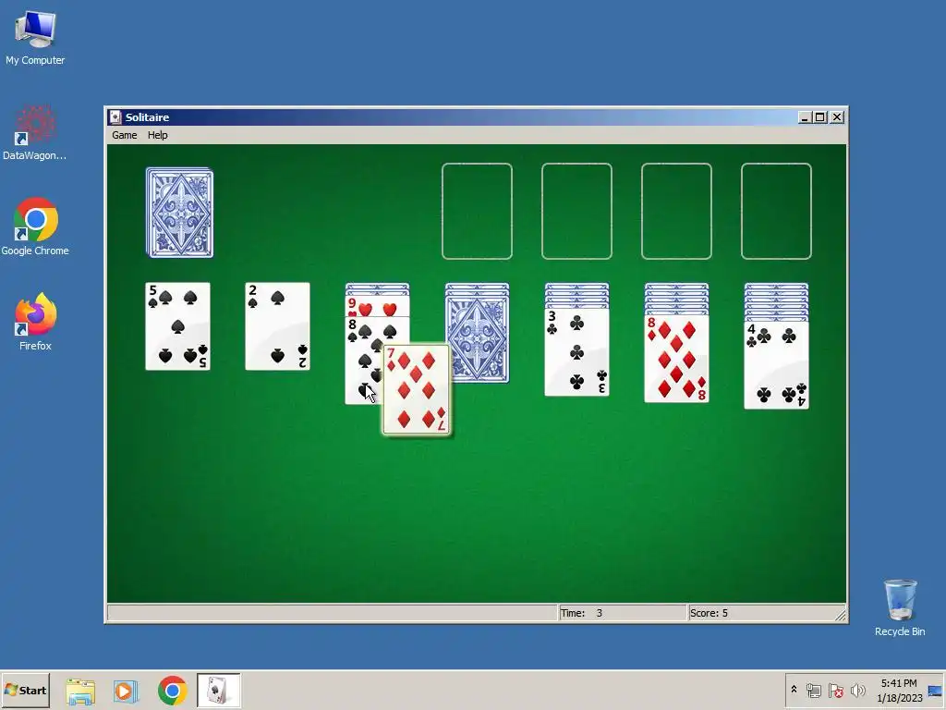The width and height of the screenshot is (946, 710).
Task: Click the Solitaire title bar icon
Action: (x=115, y=117)
